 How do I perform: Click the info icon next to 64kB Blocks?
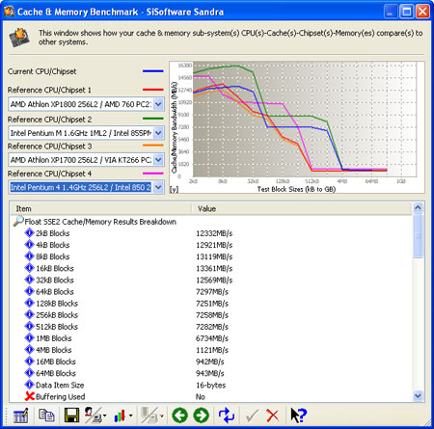point(29,291)
